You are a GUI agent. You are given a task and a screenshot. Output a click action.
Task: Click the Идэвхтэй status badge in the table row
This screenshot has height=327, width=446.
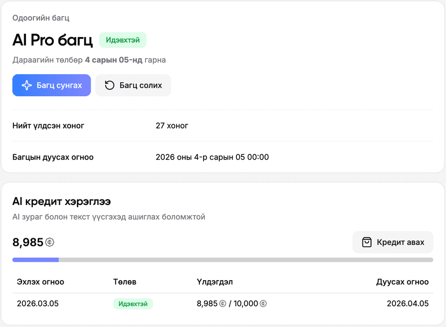[x=133, y=304]
